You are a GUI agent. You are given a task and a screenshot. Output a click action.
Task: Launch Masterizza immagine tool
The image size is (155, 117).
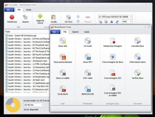(113, 42)
